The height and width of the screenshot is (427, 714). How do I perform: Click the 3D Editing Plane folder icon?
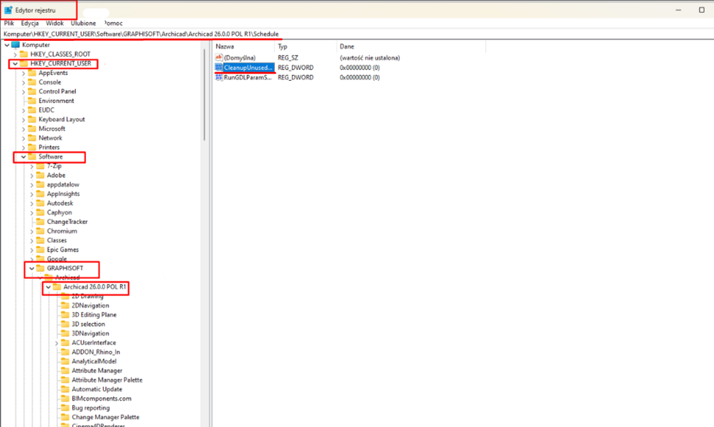point(65,315)
